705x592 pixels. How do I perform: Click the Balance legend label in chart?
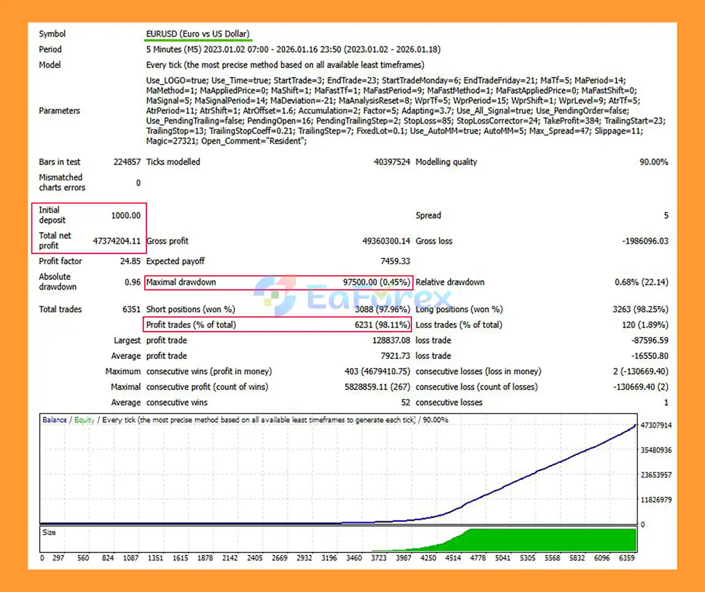(55, 420)
